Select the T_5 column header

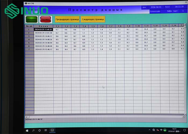[x=93, y=26]
